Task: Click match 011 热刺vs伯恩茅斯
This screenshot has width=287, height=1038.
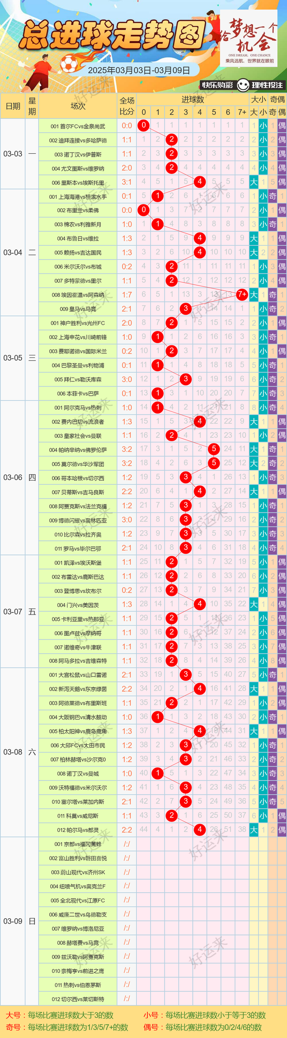Action: [78, 984]
